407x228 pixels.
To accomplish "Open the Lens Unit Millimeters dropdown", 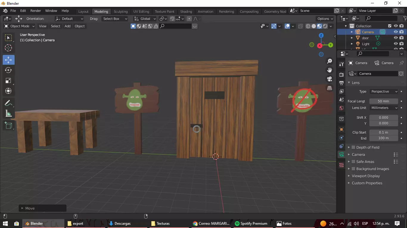I will click(x=384, y=108).
